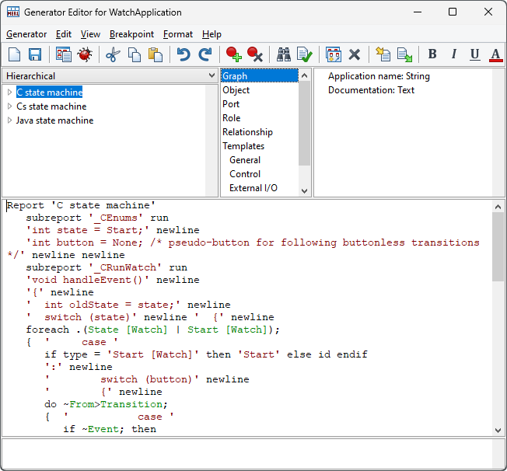The width and height of the screenshot is (507, 471).
Task: Redo edit arrow icon
Action: pos(205,54)
